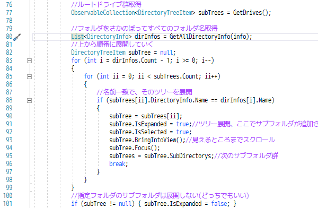
Task: Click the DirectoryTreeItem type on line 82
Action: [98, 53]
